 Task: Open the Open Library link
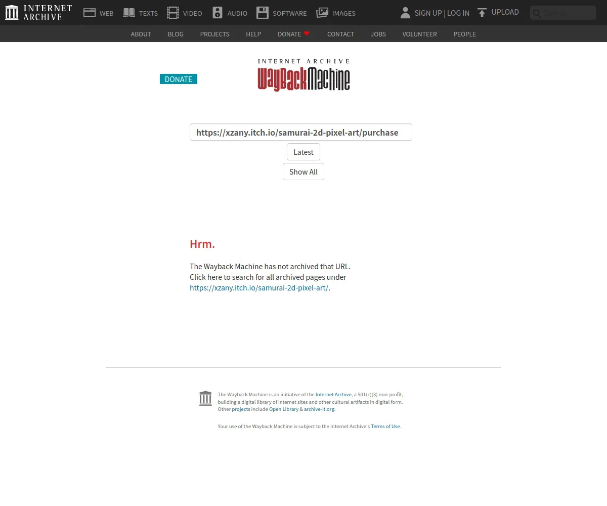[284, 409]
